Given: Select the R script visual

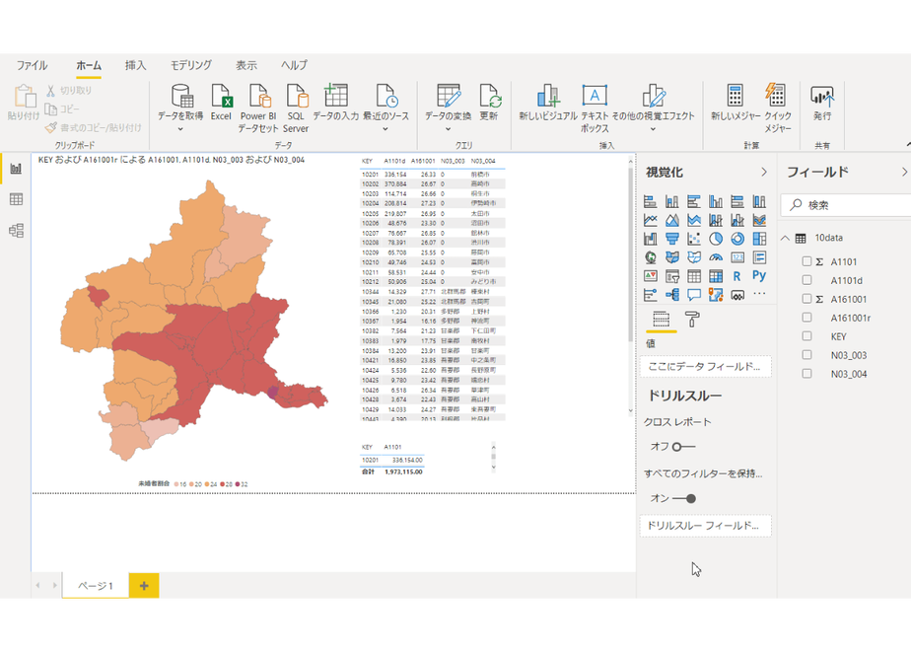Looking at the screenshot, I should pyautogui.click(x=737, y=276).
